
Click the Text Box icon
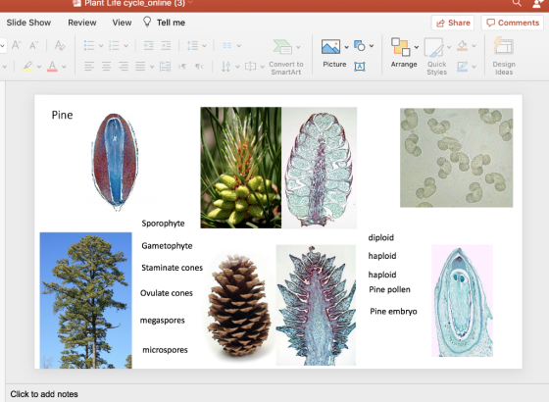(360, 67)
